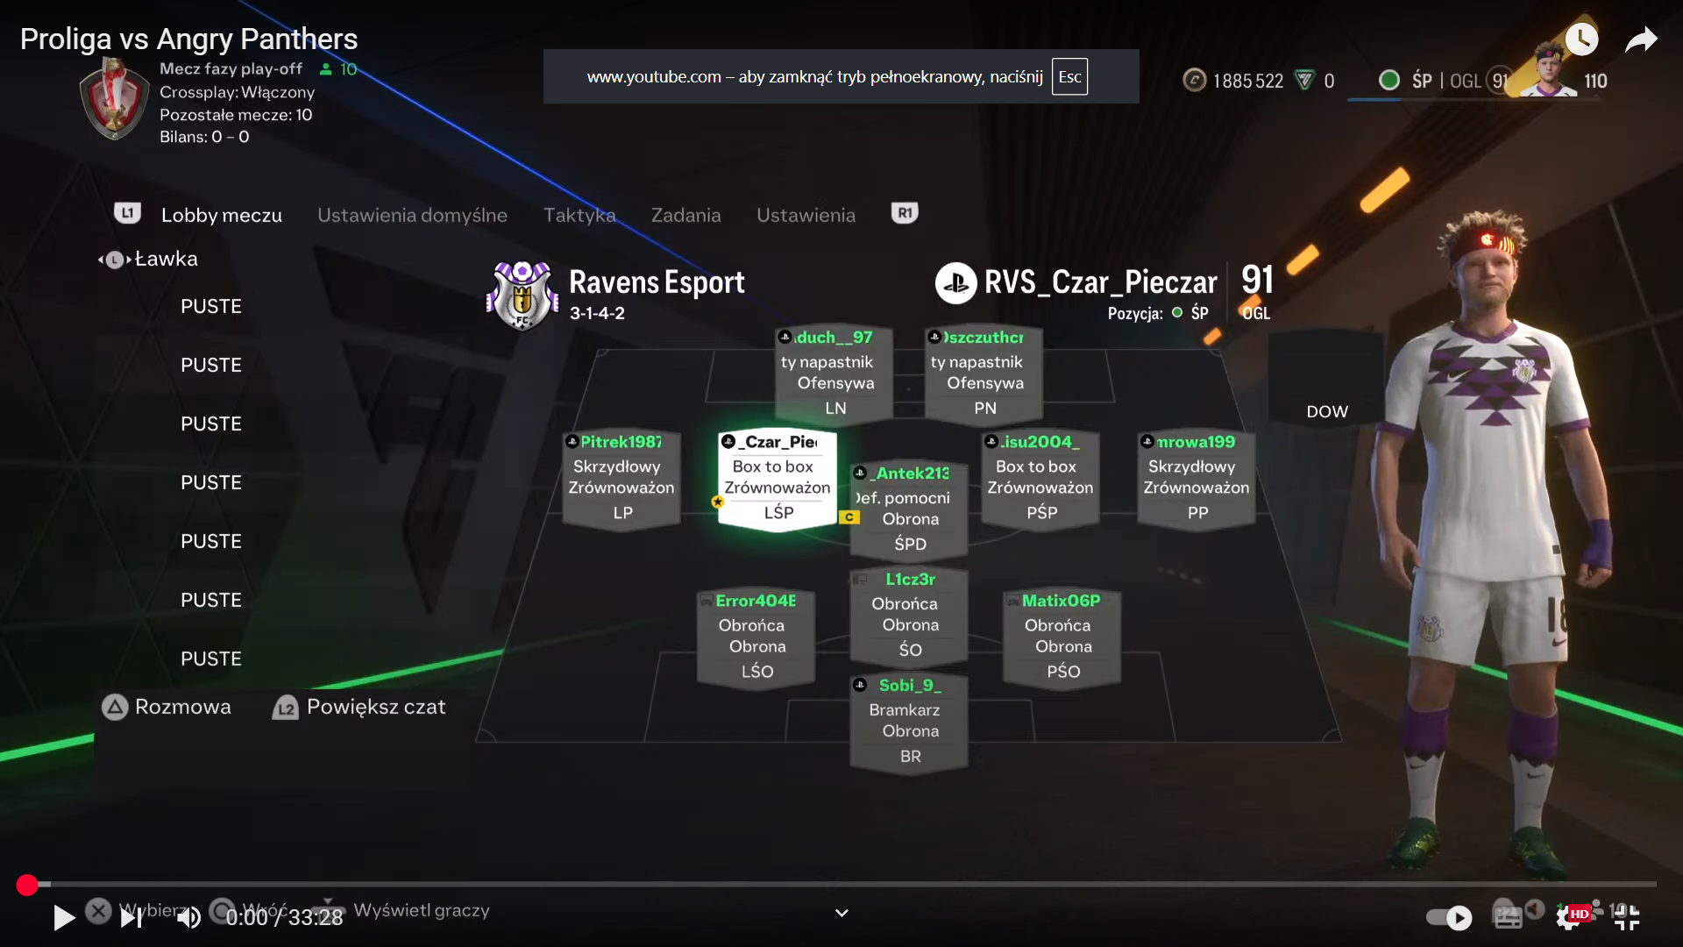Click the R1 bumper icon

point(905,213)
